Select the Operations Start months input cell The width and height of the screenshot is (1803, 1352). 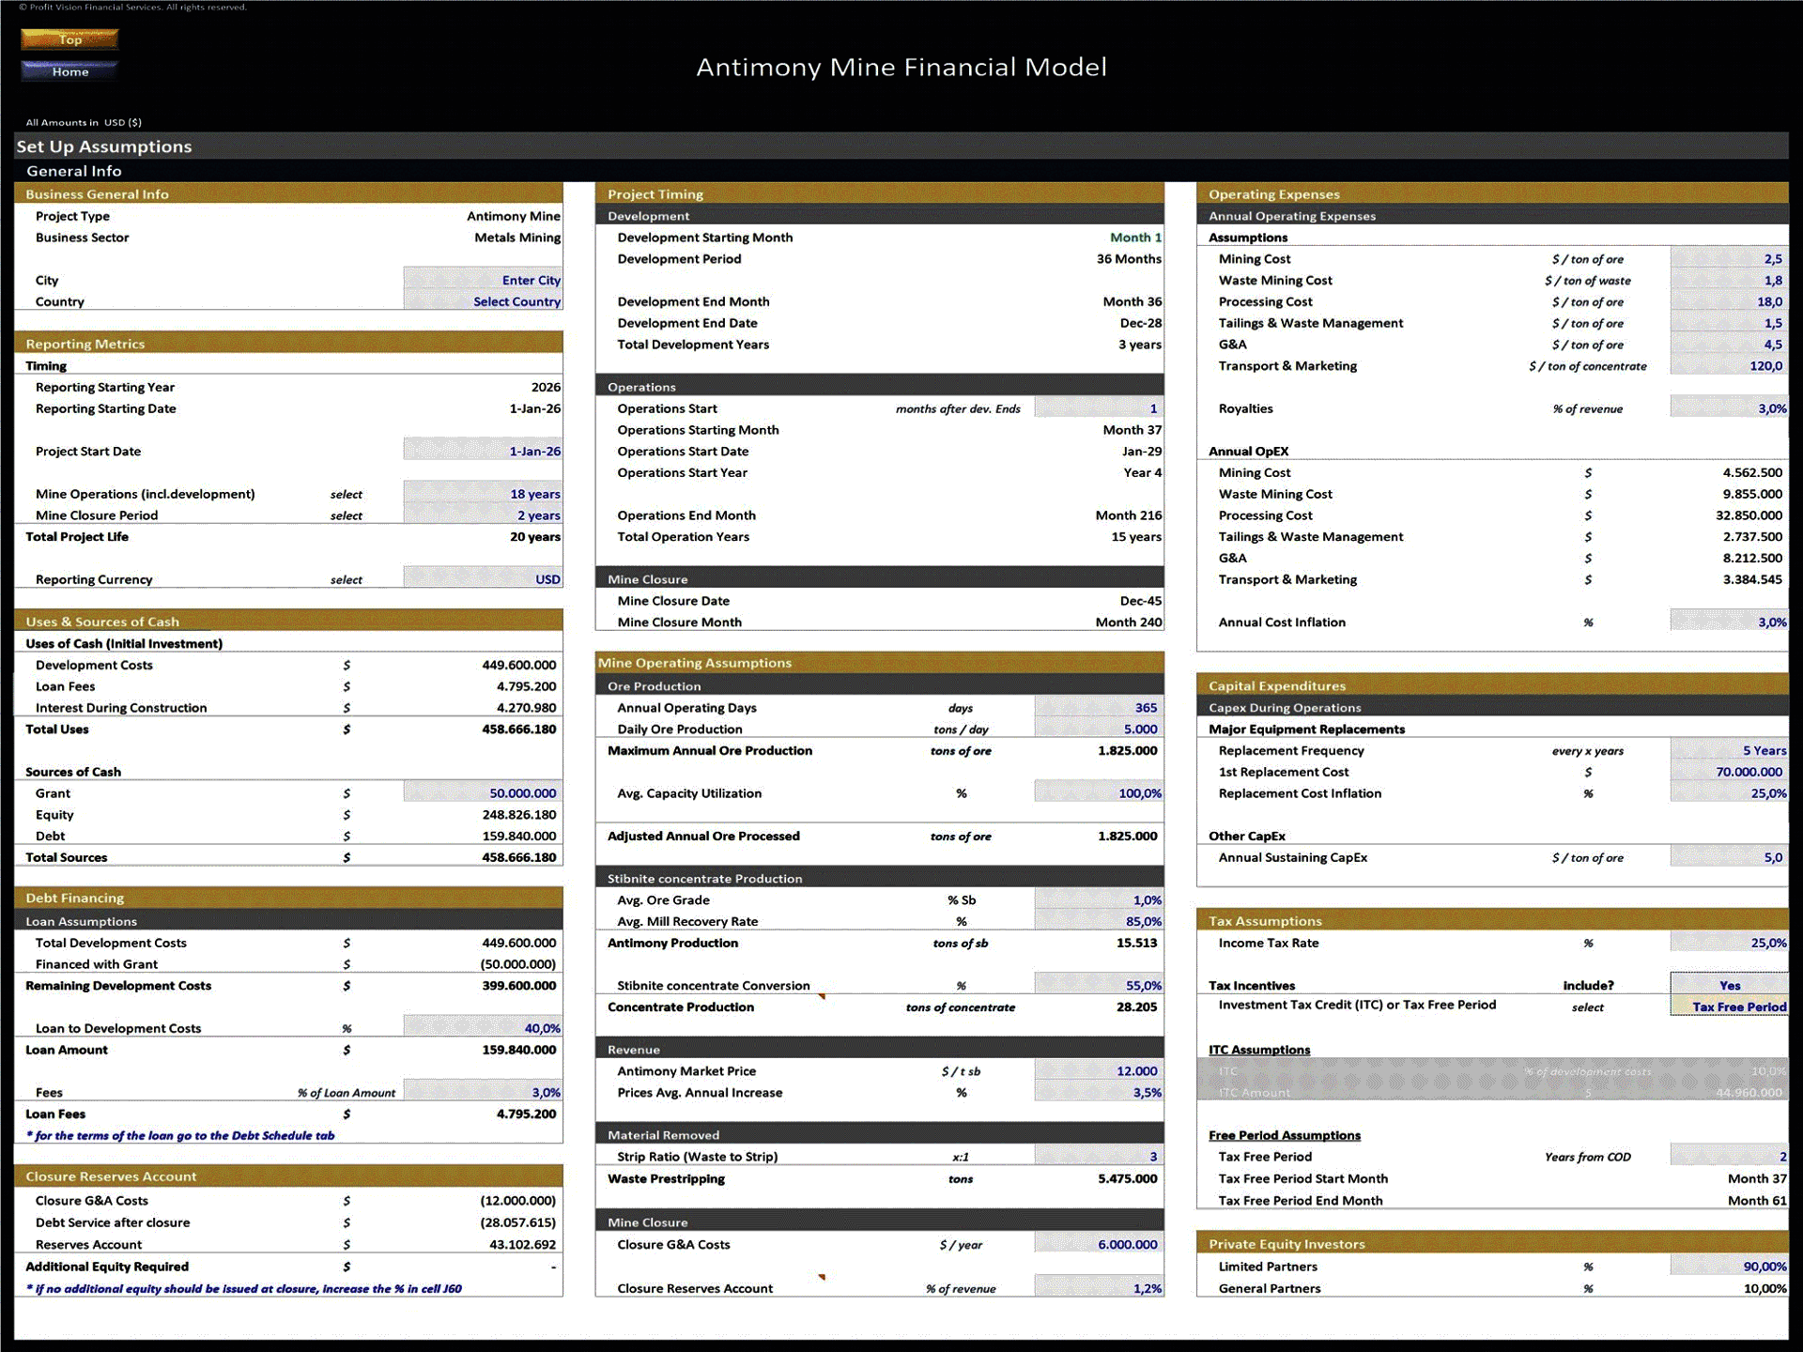tap(1099, 408)
